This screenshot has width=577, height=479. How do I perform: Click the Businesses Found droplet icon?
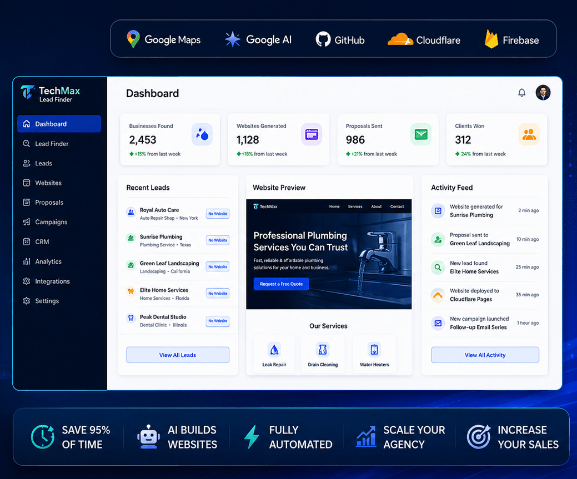[202, 134]
